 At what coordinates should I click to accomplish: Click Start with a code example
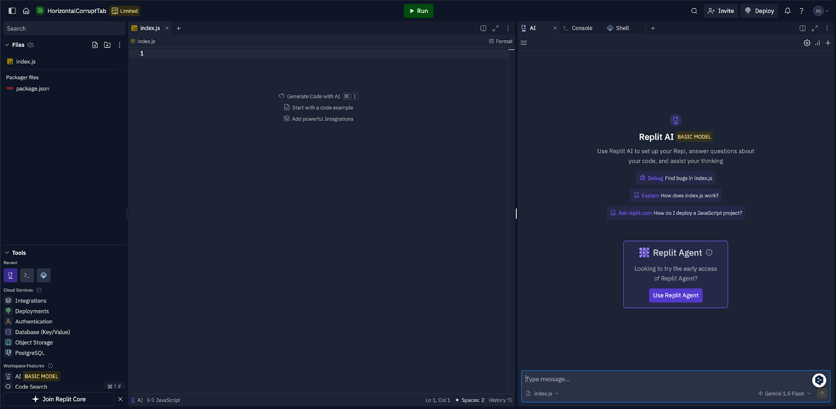tap(318, 107)
